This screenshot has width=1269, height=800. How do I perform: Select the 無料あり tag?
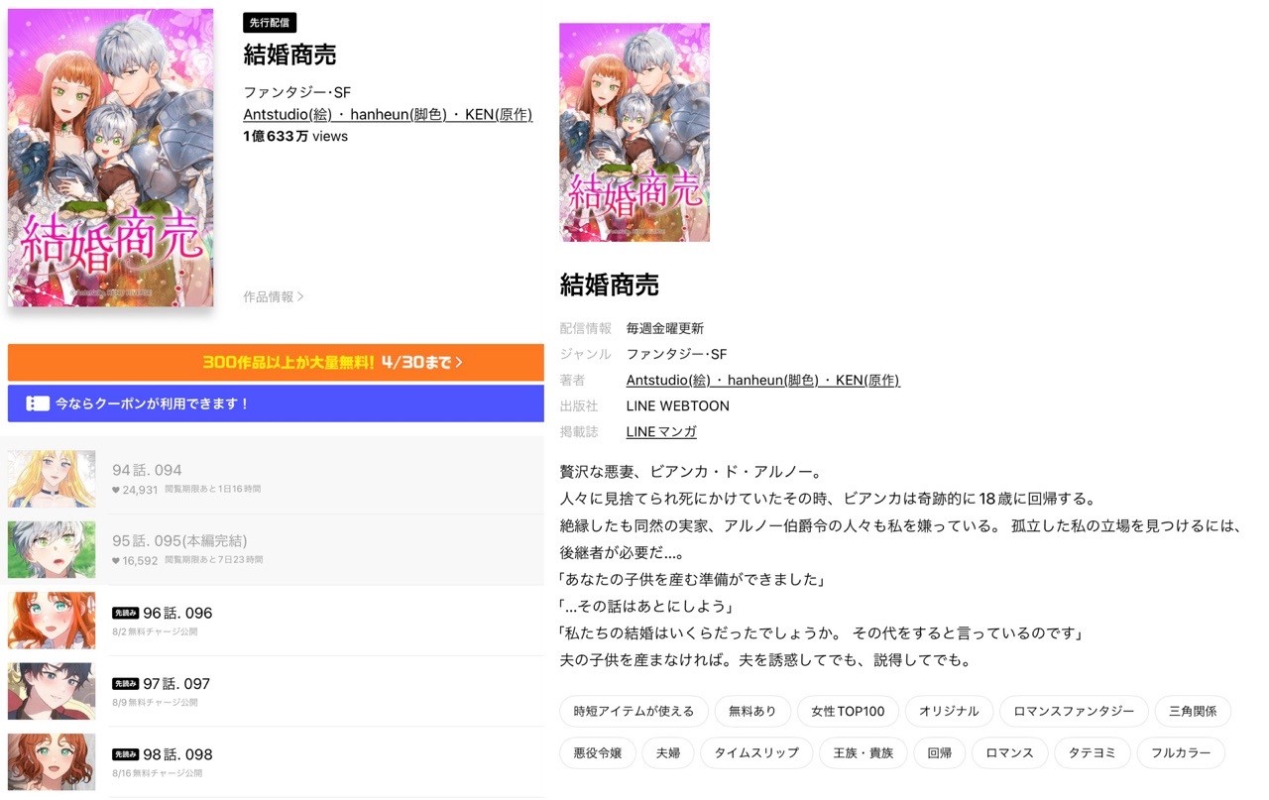[x=752, y=711]
